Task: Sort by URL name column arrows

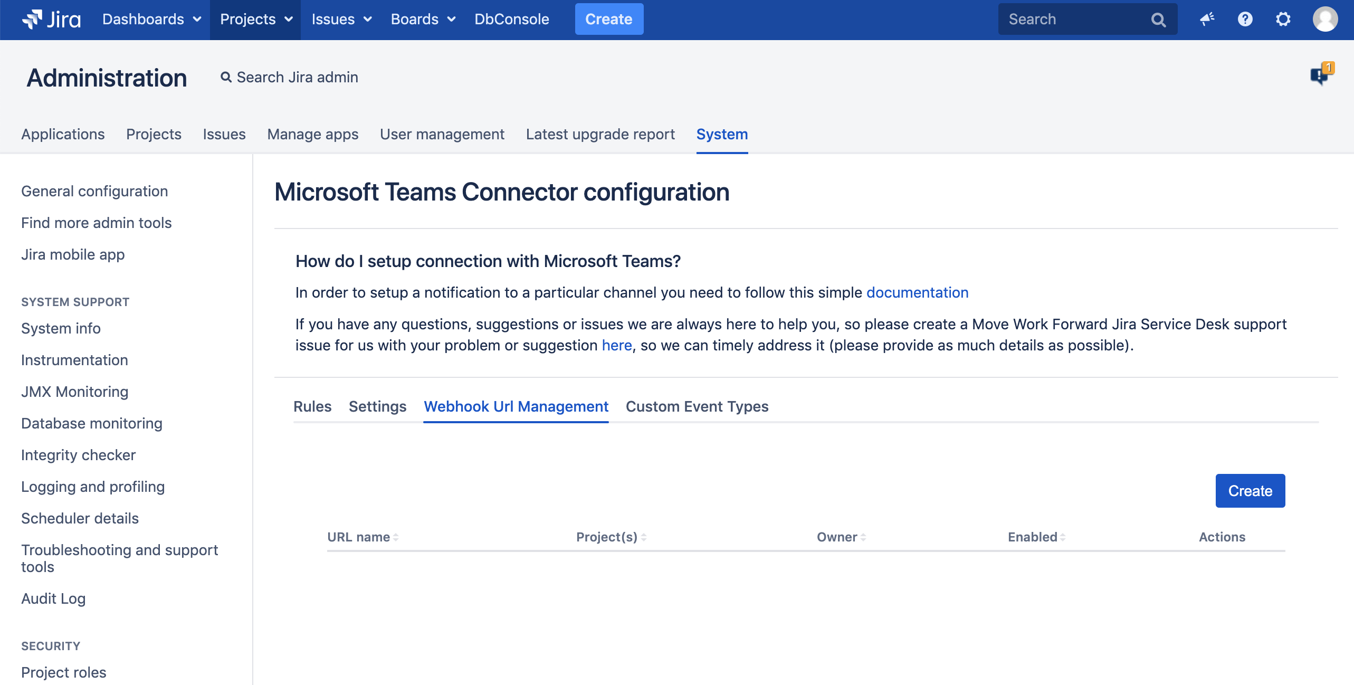Action: [x=395, y=537]
